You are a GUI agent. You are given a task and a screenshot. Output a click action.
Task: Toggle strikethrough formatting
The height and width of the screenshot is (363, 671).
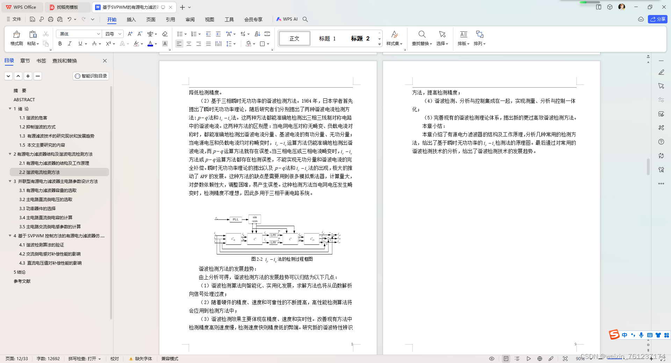click(94, 44)
